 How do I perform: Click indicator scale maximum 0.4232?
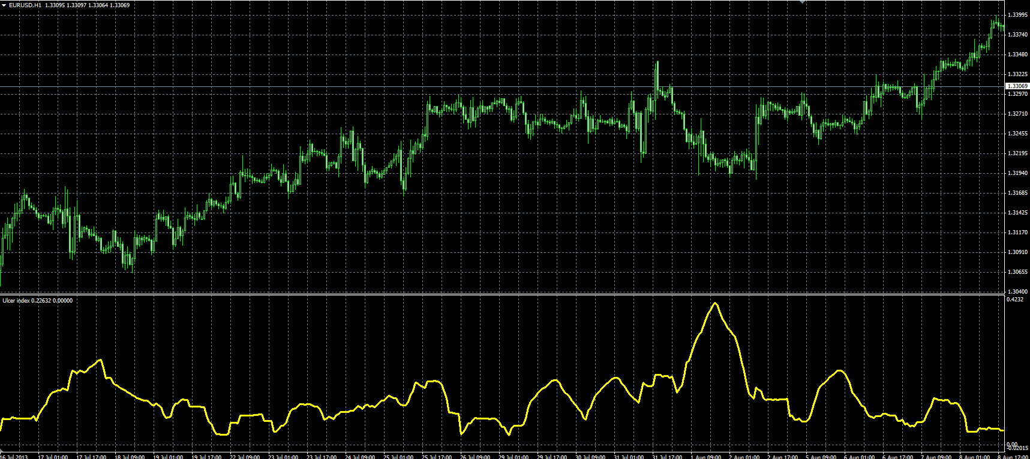[1015, 300]
